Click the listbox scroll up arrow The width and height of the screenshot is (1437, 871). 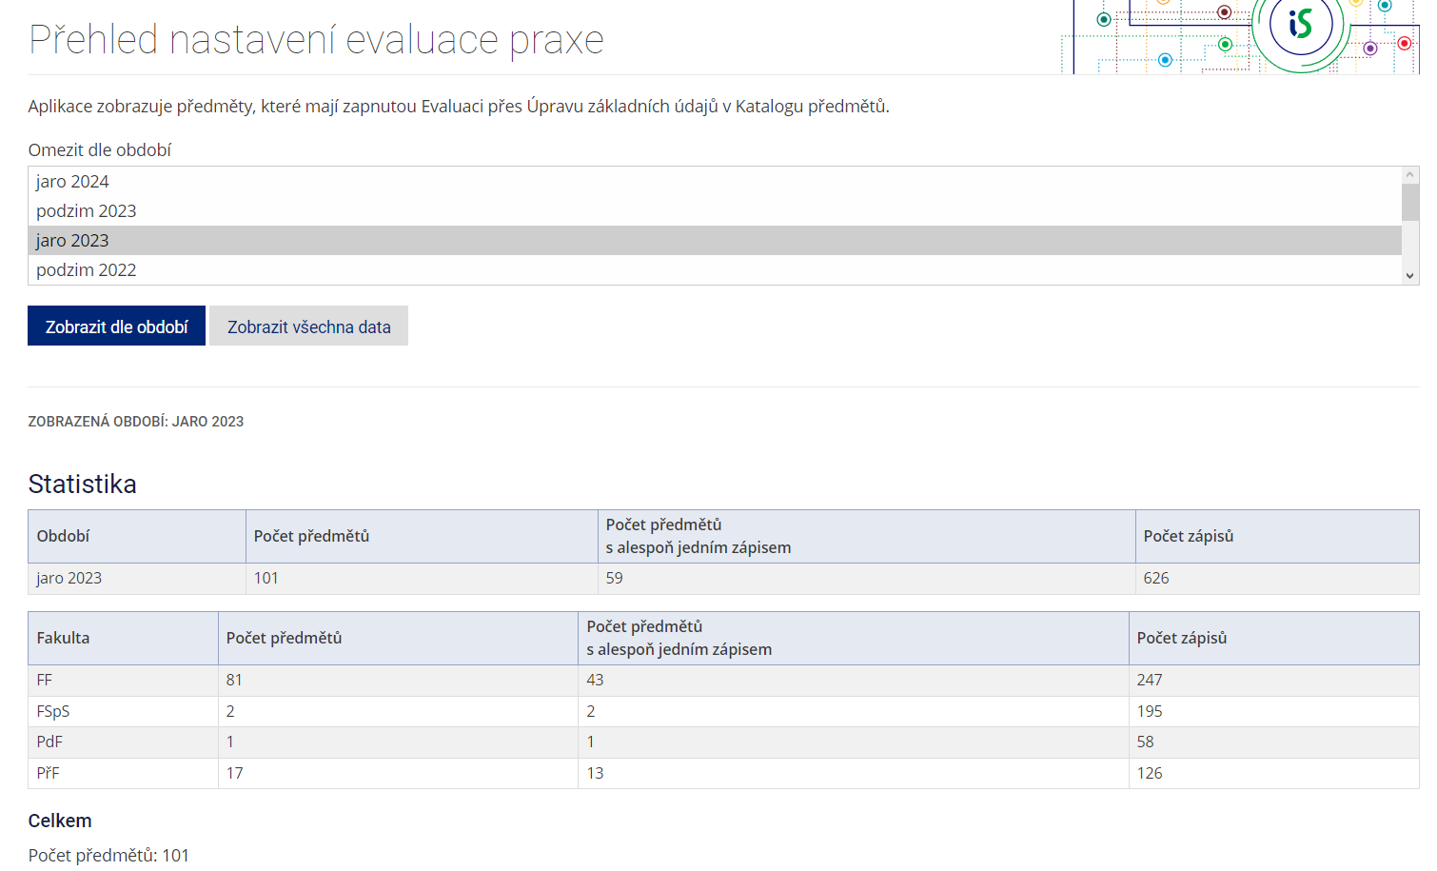click(1410, 175)
